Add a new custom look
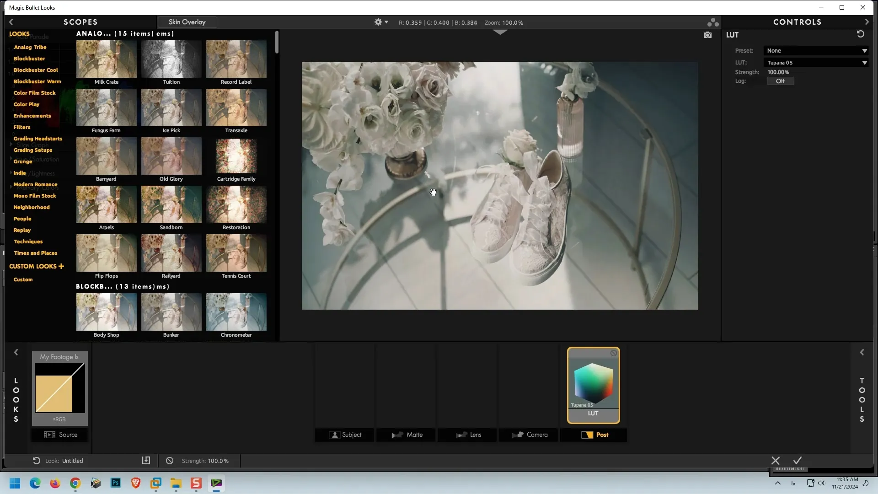878x494 pixels. coord(61,266)
